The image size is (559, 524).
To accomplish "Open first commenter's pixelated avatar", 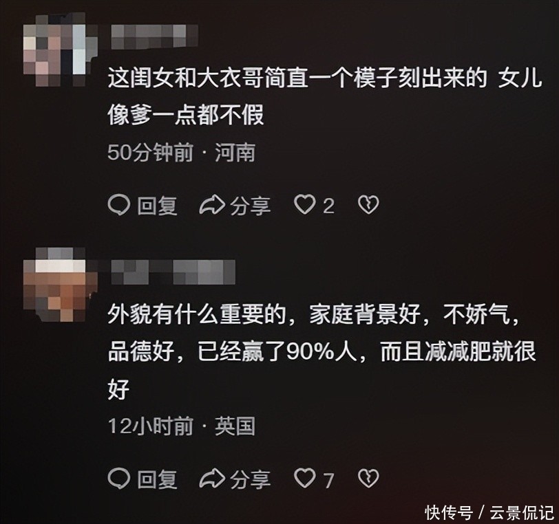I will point(61,50).
